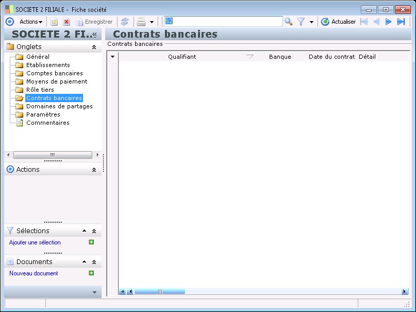Click the grid horizontal scrollbar thumb

coord(160,291)
